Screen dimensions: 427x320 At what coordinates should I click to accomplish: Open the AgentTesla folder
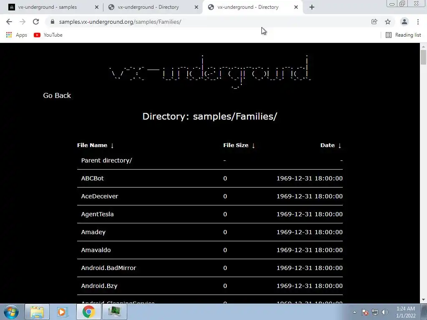tap(97, 214)
